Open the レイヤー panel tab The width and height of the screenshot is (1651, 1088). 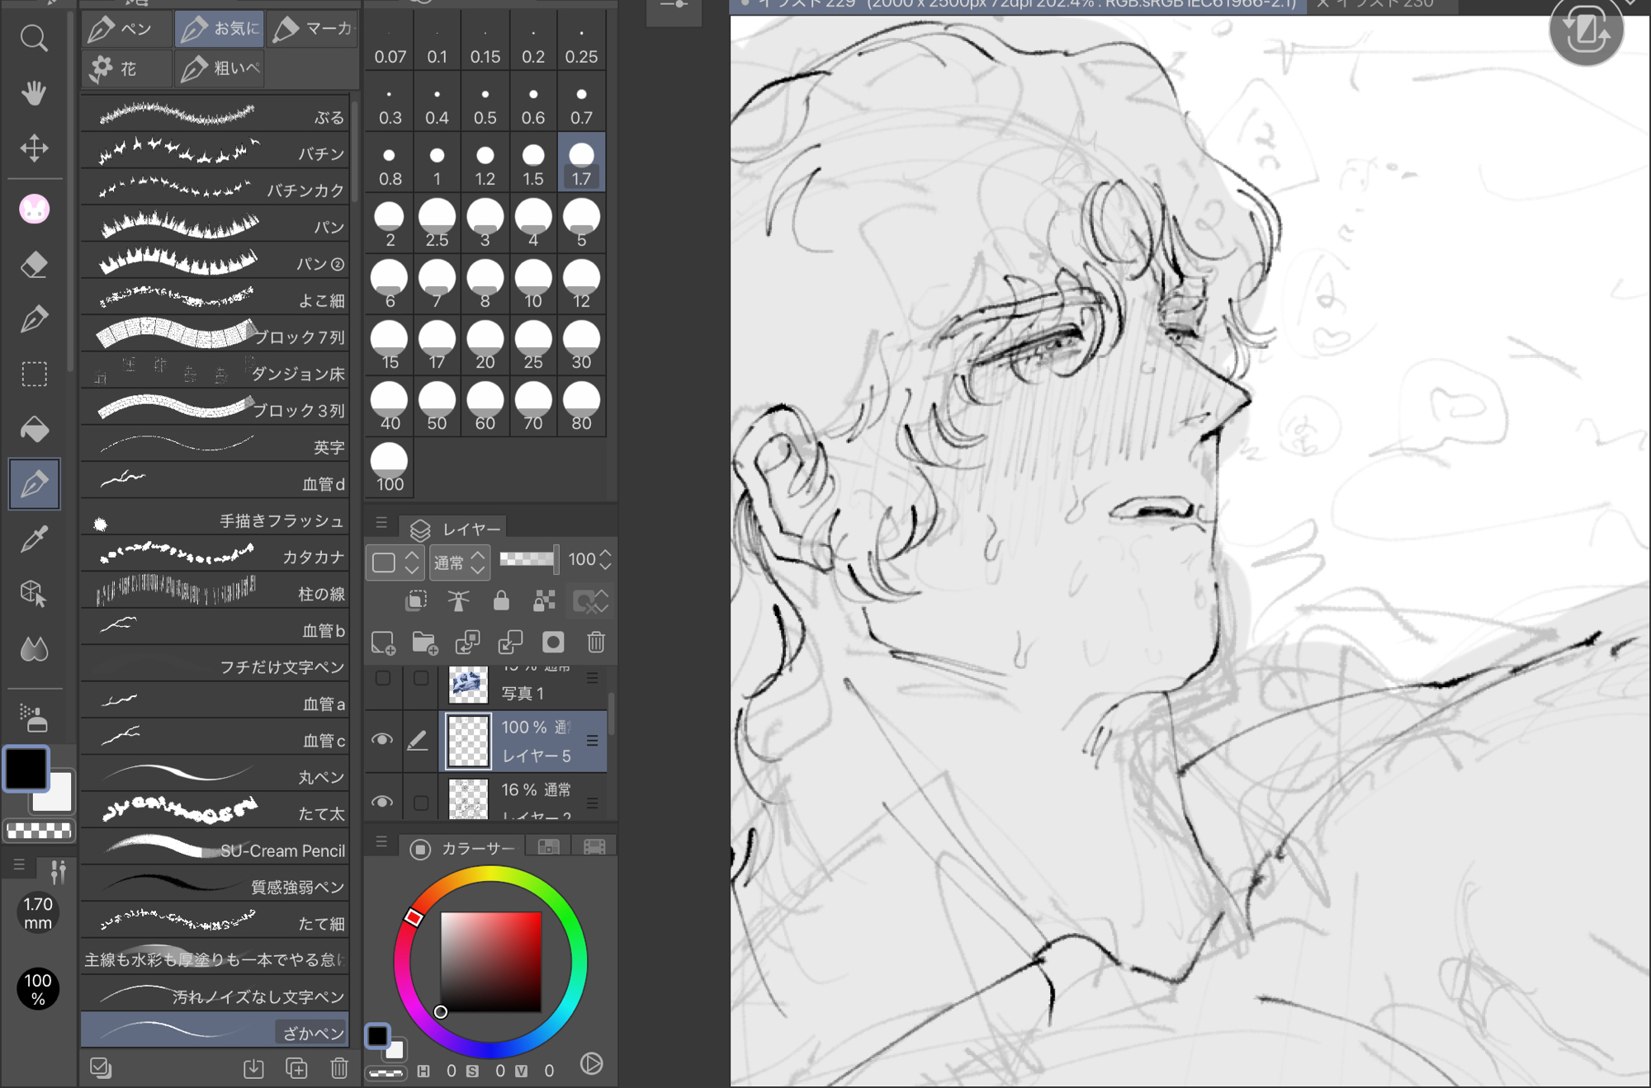pyautogui.click(x=456, y=529)
